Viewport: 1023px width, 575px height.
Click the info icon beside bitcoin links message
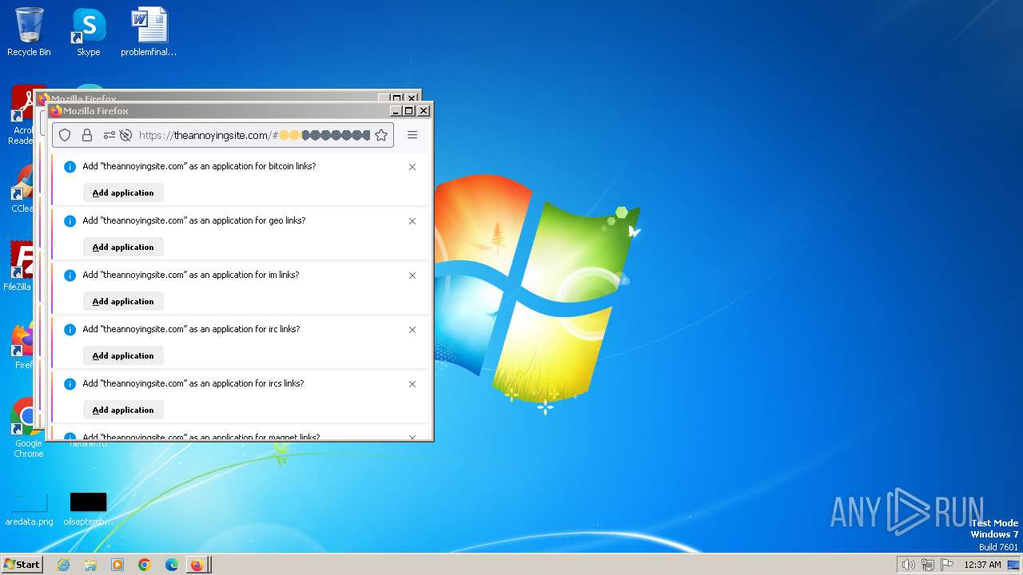pos(70,167)
